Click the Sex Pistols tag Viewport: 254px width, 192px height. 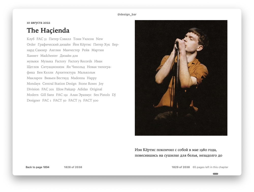[x=102, y=95]
